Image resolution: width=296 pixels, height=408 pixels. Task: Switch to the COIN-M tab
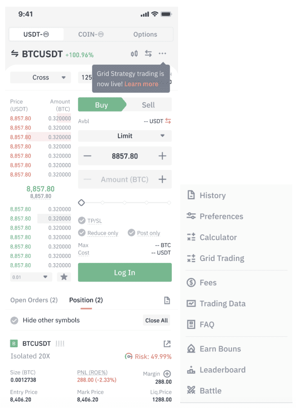coord(91,34)
